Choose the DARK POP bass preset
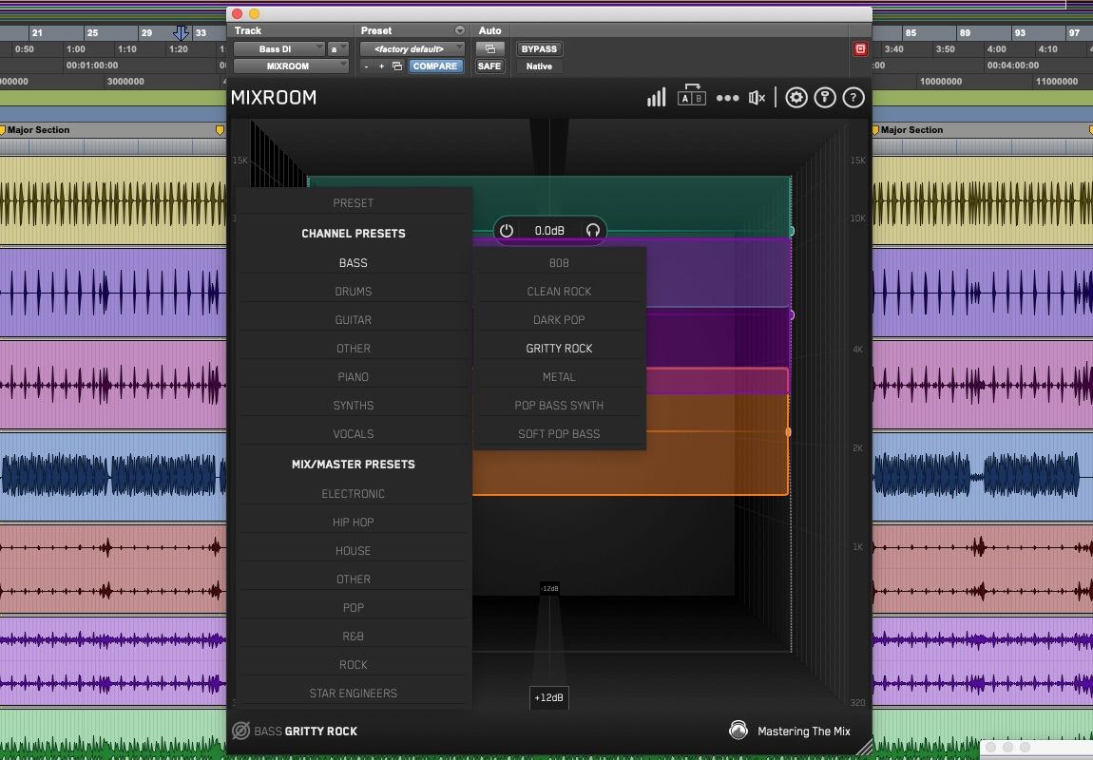This screenshot has height=760, width=1093. click(559, 320)
